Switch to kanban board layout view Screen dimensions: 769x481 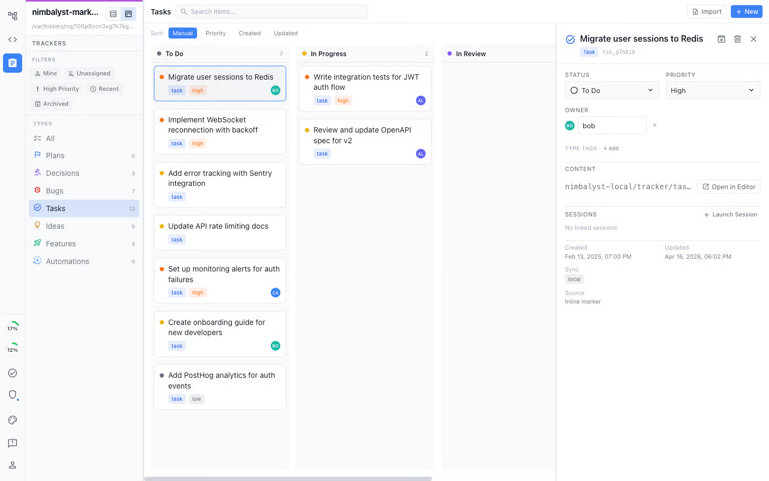pos(128,14)
